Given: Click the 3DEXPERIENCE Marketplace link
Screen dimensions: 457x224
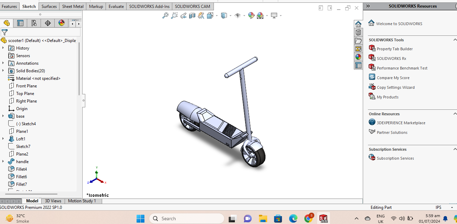Looking at the screenshot, I should coord(401,123).
